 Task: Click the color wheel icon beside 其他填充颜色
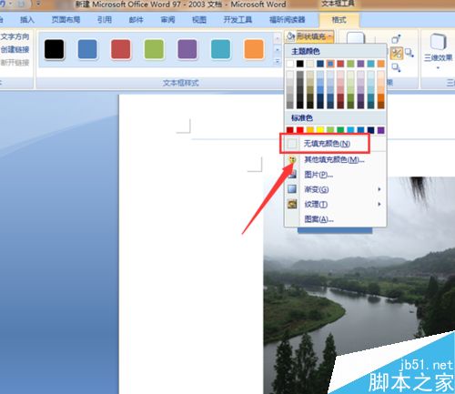tap(292, 159)
